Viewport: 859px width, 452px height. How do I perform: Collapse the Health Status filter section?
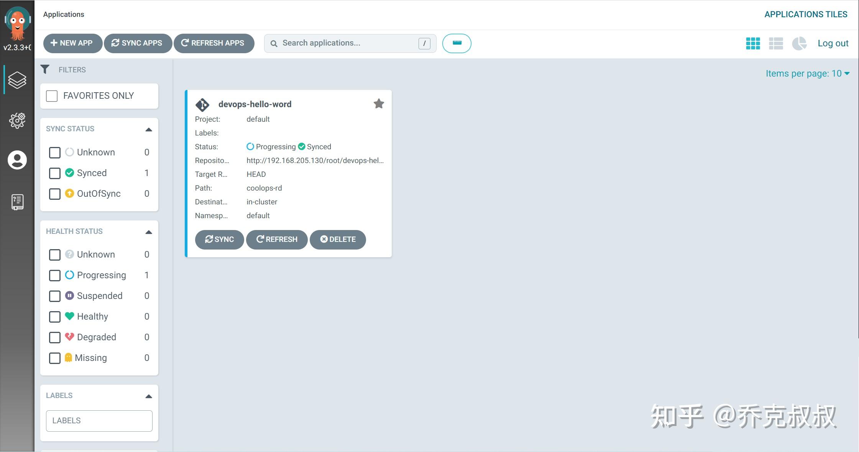point(149,232)
